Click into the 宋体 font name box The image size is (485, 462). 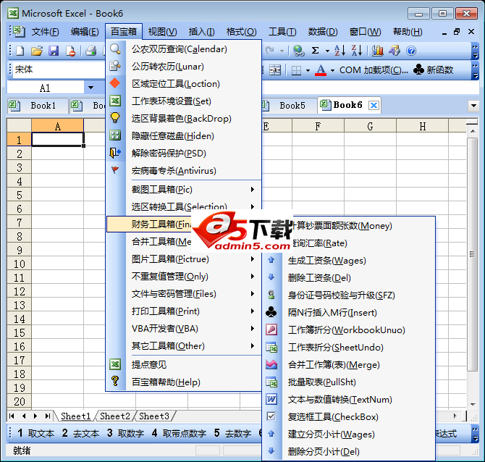coord(59,70)
